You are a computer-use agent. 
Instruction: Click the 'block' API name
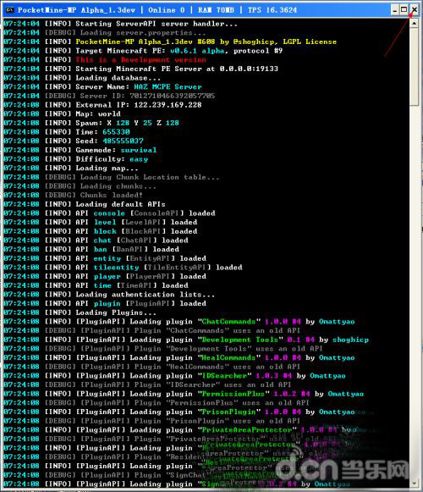coord(105,231)
